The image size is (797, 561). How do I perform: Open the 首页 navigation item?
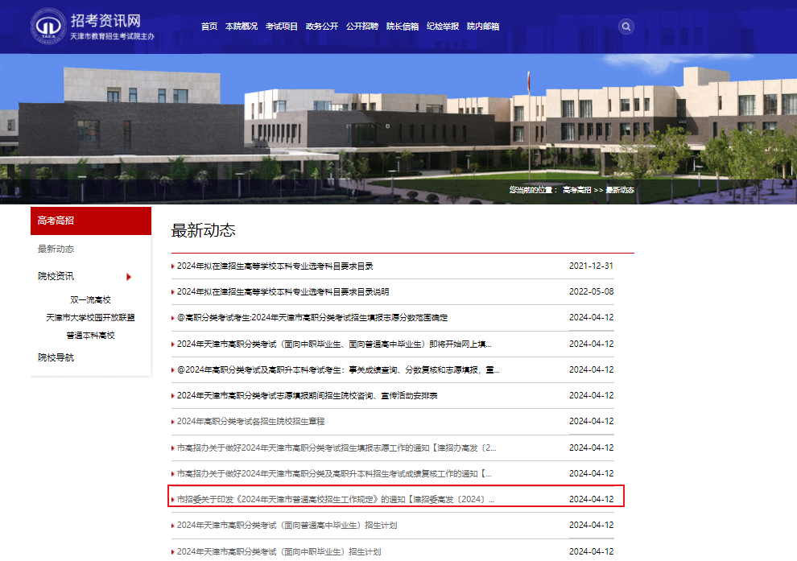209,27
